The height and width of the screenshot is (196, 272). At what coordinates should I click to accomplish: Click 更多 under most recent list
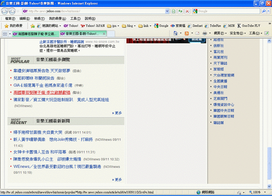tap(117, 180)
